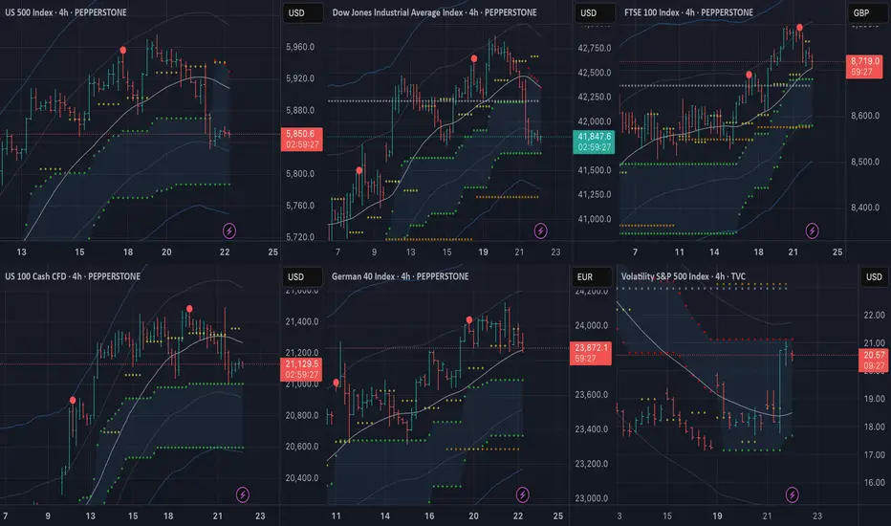Select the top red pivot marker on German 40 chart

coord(468,320)
